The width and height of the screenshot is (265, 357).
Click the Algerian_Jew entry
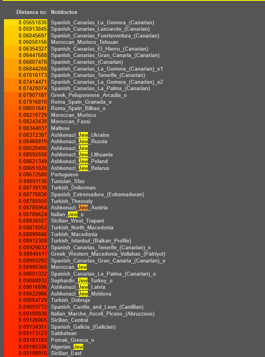(67, 347)
